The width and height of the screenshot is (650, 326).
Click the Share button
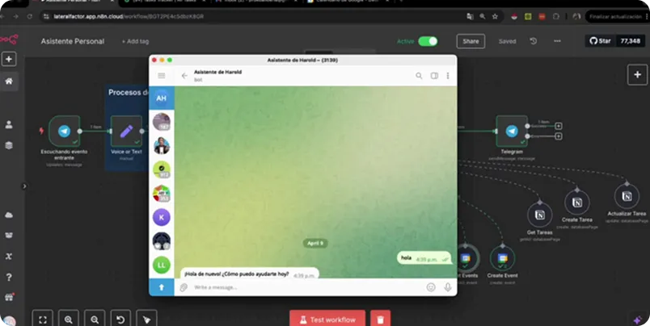[x=471, y=41]
